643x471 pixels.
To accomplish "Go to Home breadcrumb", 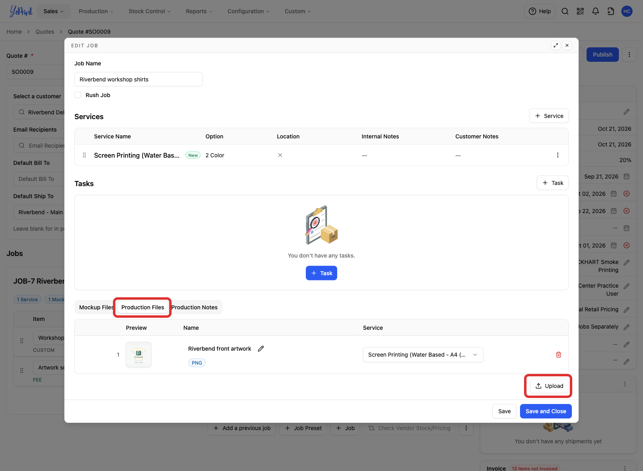I will click(14, 32).
